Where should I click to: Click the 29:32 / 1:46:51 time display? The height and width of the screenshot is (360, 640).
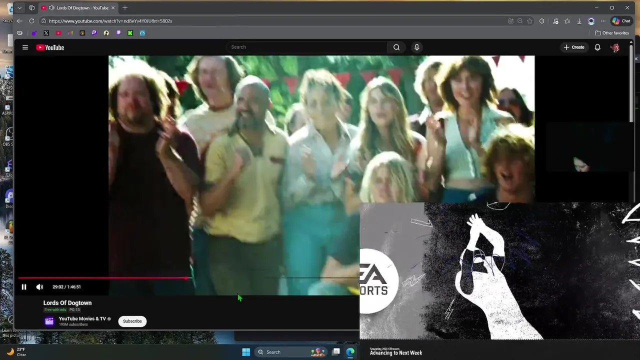pos(66,287)
